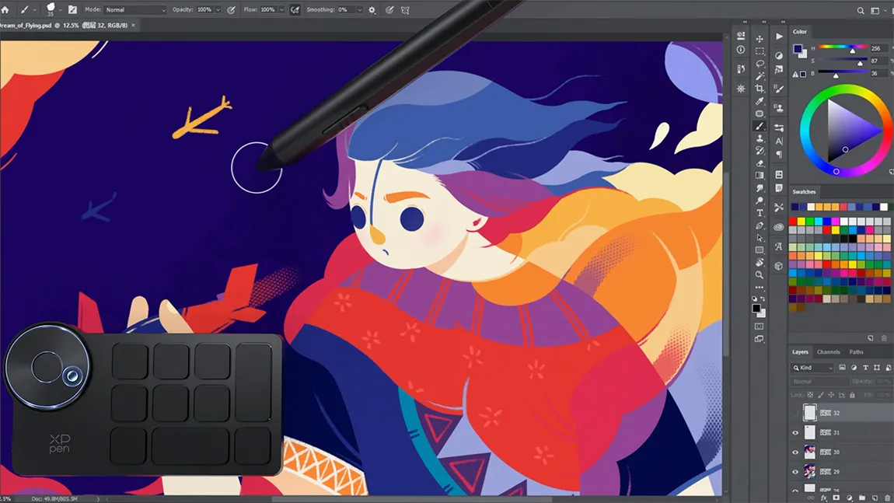The height and width of the screenshot is (503, 894).
Task: Click the Home icon in options bar
Action: [x=5, y=10]
